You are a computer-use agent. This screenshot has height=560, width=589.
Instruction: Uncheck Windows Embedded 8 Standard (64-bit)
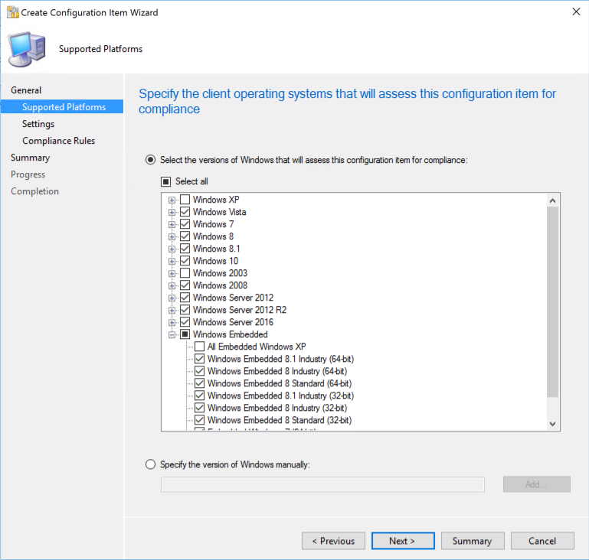click(x=199, y=383)
